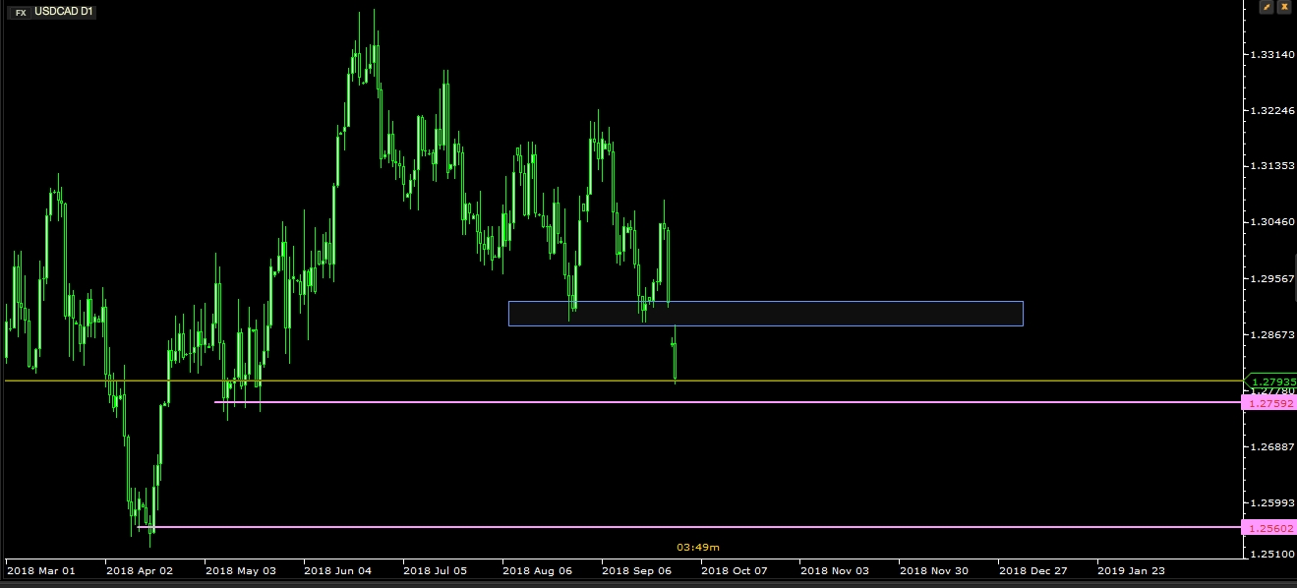Click the 1.26887 price axis label
The height and width of the screenshot is (588, 1297).
(1270, 446)
